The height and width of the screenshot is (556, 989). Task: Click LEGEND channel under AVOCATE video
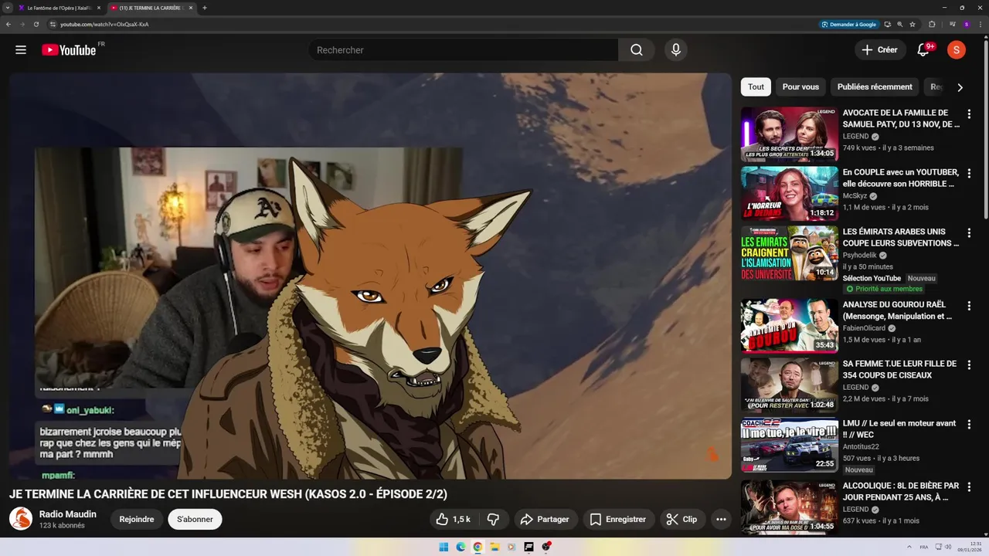pyautogui.click(x=856, y=137)
